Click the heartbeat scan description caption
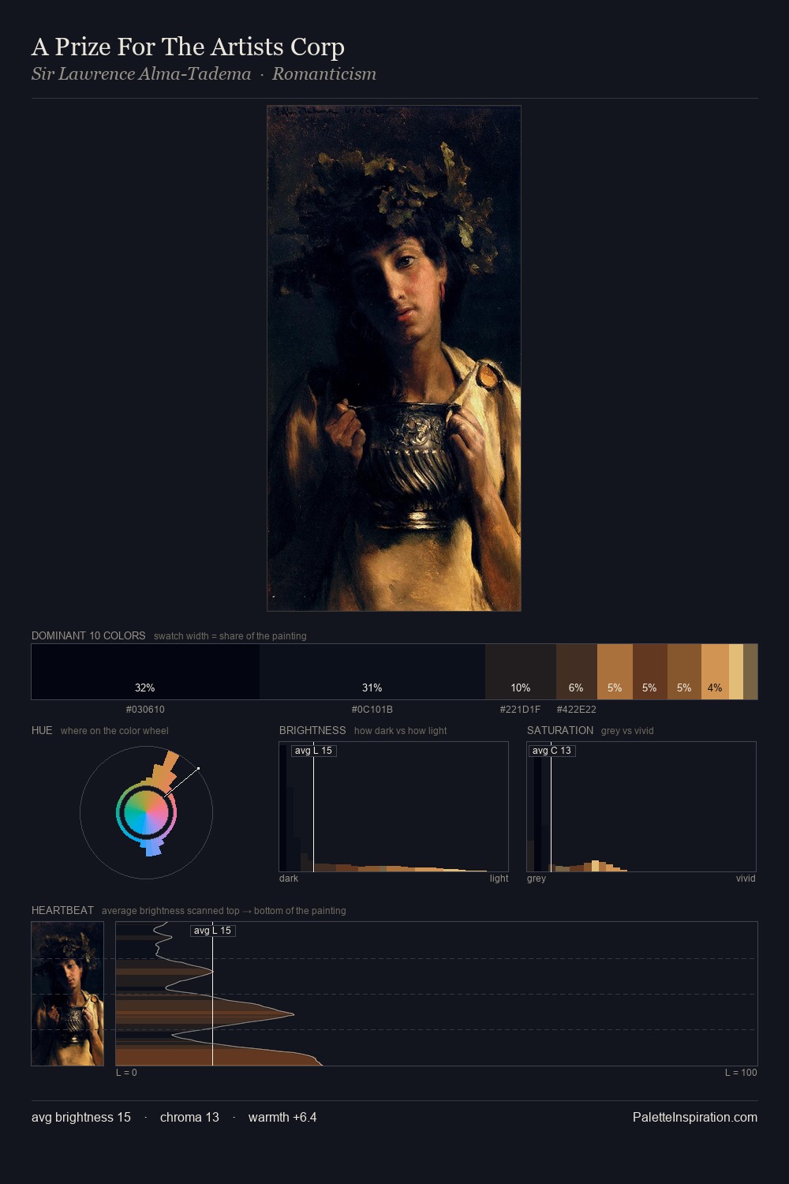Screen dimensions: 789x1184 pyautogui.click(x=224, y=911)
